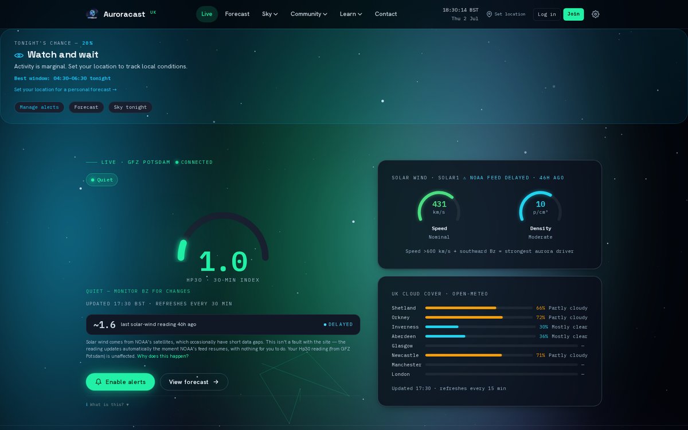The height and width of the screenshot is (430, 688).
Task: Click the solar wind speed 431 gauge
Action: [439, 206]
